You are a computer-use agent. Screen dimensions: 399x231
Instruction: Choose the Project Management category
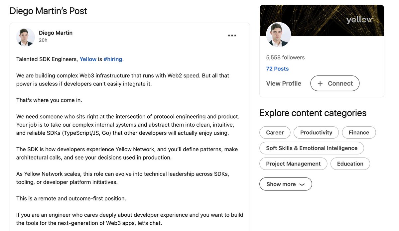pos(293,164)
